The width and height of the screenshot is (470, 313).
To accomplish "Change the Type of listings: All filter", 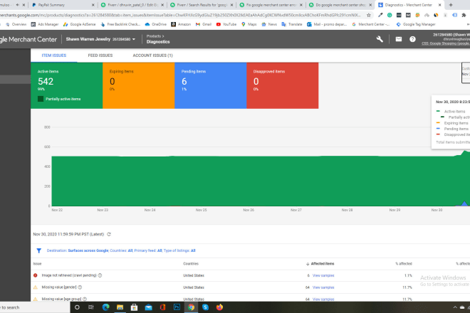I will (x=179, y=250).
